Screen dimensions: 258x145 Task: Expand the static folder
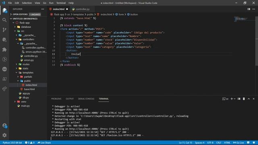click(25, 68)
